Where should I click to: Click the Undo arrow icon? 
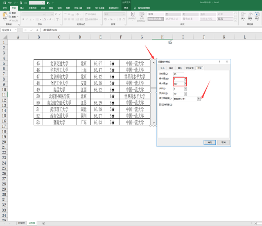pos(9,3)
